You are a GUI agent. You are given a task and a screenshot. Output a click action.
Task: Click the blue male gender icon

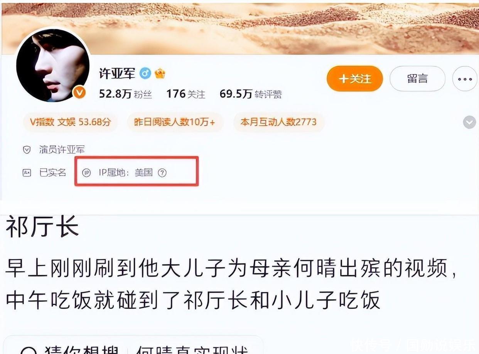coord(145,73)
